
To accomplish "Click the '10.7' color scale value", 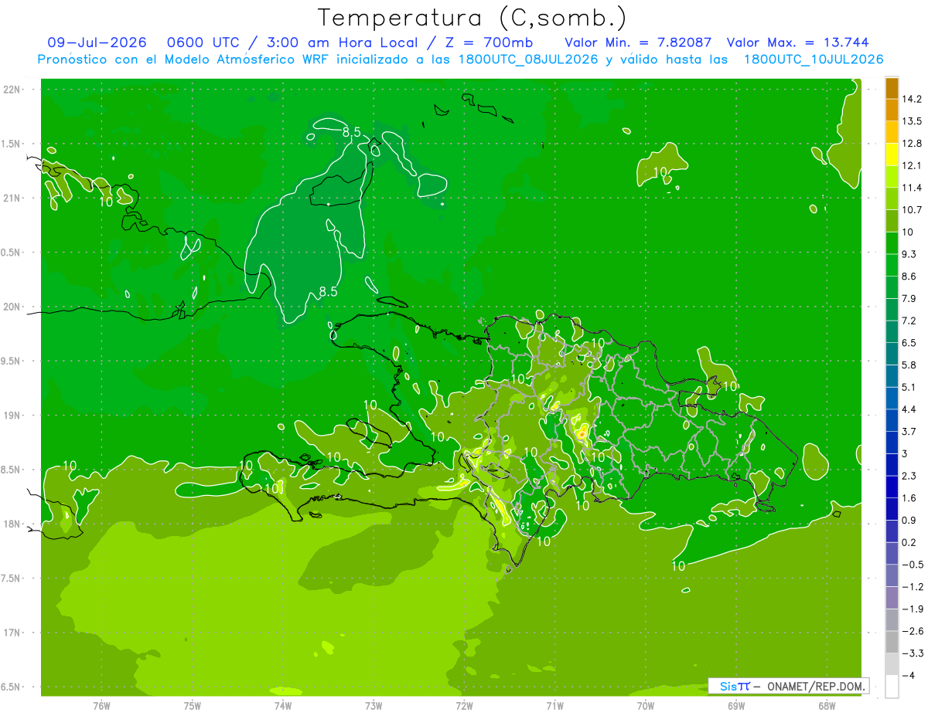I will pyautogui.click(x=912, y=210).
